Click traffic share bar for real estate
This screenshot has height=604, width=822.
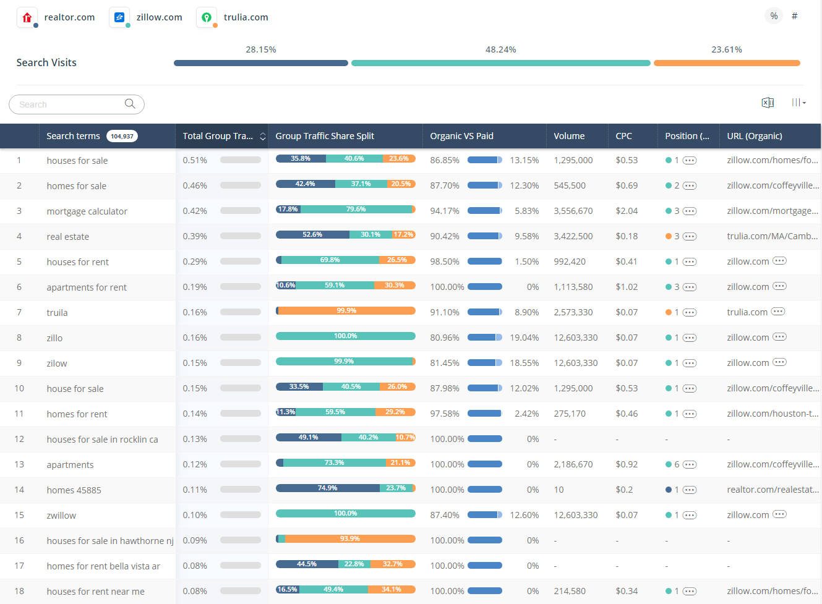click(x=345, y=235)
